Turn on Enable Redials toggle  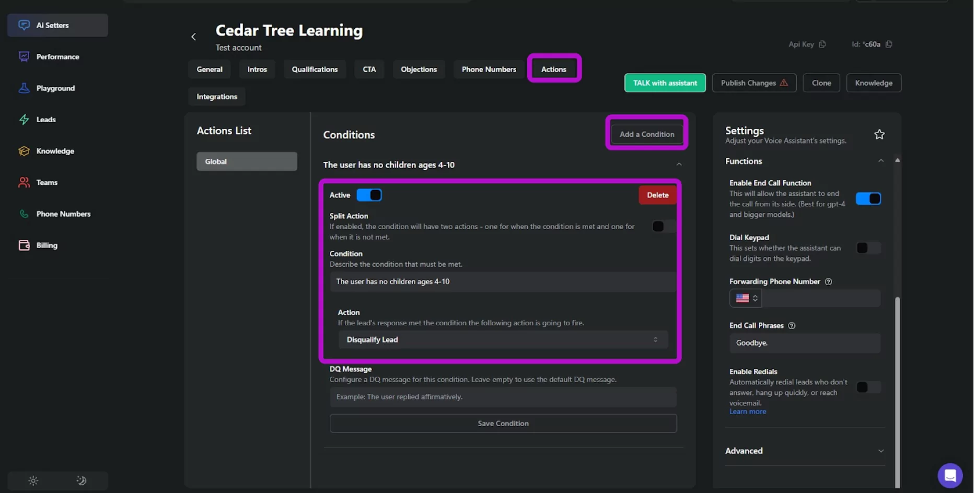pyautogui.click(x=868, y=387)
